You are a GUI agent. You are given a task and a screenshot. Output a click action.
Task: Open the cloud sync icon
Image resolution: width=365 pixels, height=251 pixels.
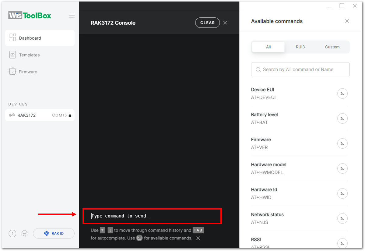24,233
